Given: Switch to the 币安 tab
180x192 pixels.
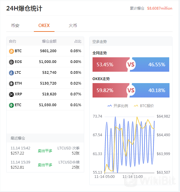Looking at the screenshot, I should tap(15, 25).
